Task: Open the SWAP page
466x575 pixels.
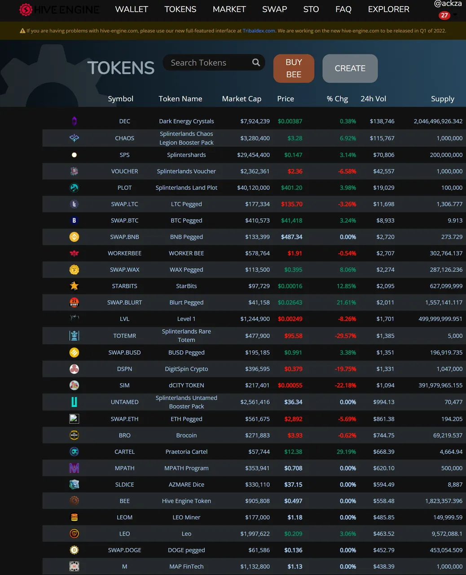Action: (x=275, y=9)
